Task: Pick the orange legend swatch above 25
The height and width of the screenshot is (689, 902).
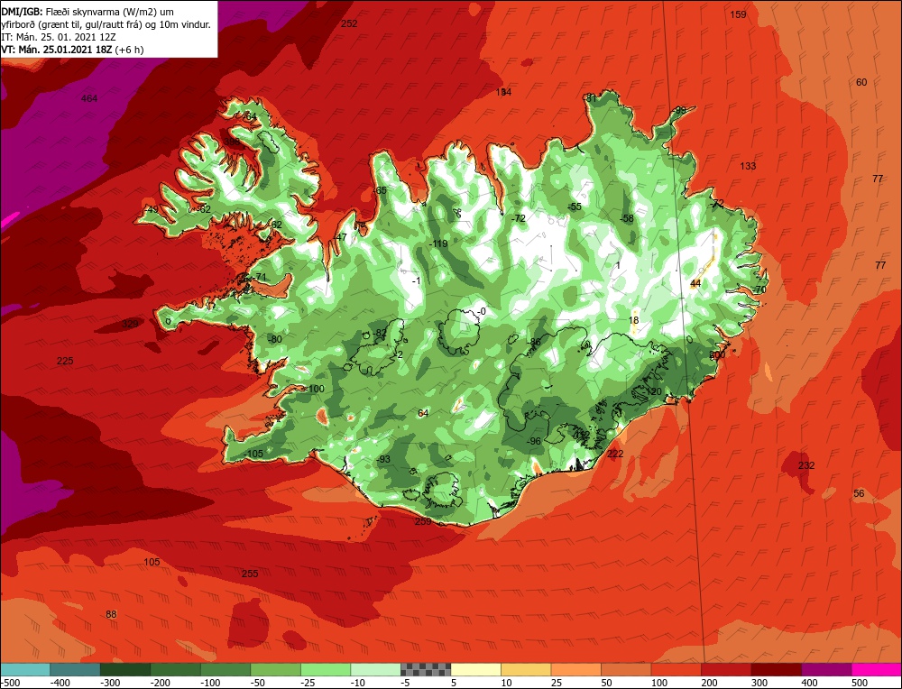Action: click(575, 669)
